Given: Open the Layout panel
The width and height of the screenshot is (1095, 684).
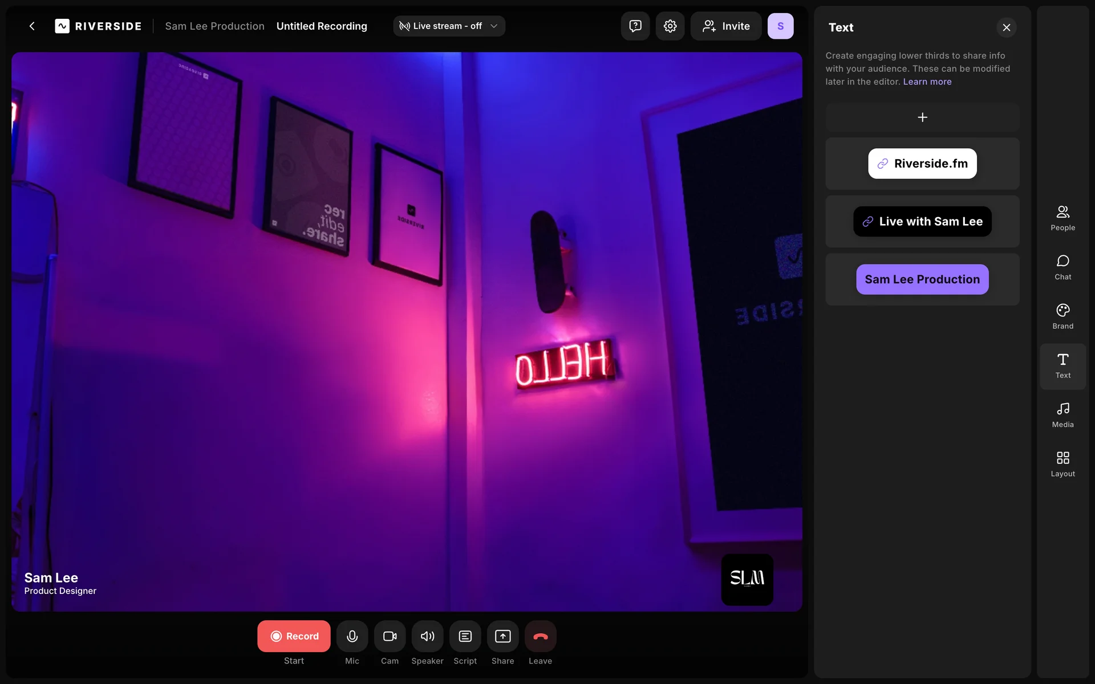Looking at the screenshot, I should coord(1062,465).
